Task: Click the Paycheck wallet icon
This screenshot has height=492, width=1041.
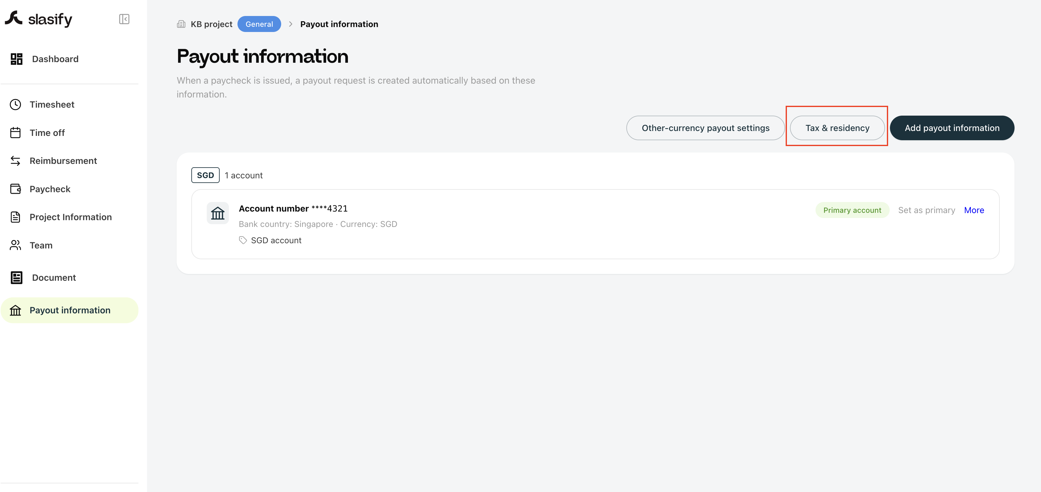Action: [x=15, y=189]
